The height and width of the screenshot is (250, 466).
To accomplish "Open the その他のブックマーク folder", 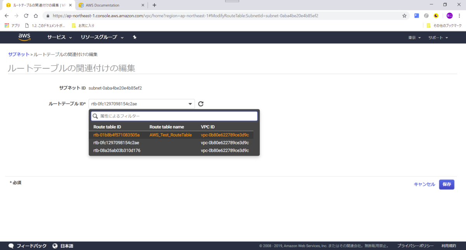I will pyautogui.click(x=444, y=26).
